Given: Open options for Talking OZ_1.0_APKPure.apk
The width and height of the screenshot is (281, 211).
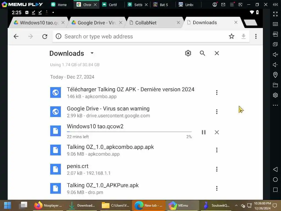Looking at the screenshot, I should coord(217,188).
